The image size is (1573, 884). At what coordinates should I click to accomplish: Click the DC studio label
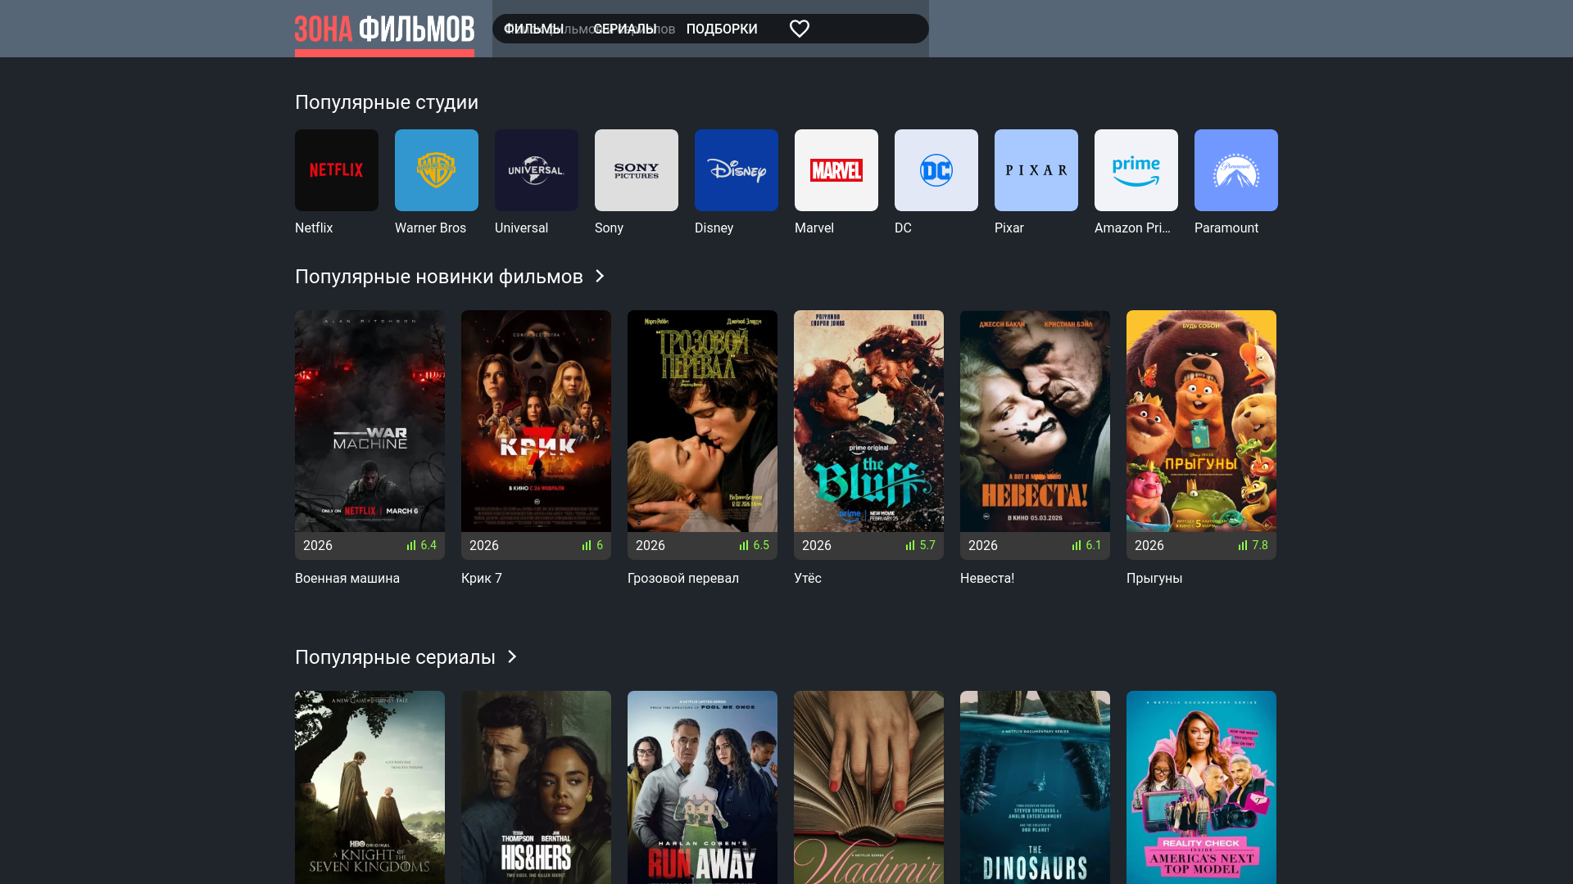pyautogui.click(x=903, y=228)
